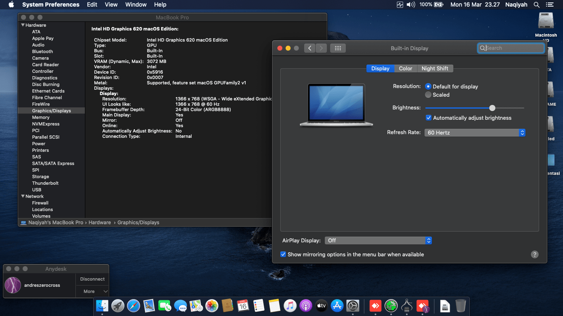This screenshot has height=316, width=563.
Task: Open Finder from the Dock
Action: click(x=102, y=306)
